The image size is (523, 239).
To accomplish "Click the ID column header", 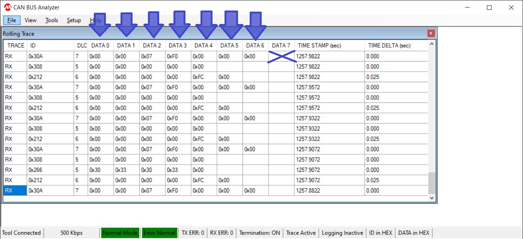I will point(33,46).
